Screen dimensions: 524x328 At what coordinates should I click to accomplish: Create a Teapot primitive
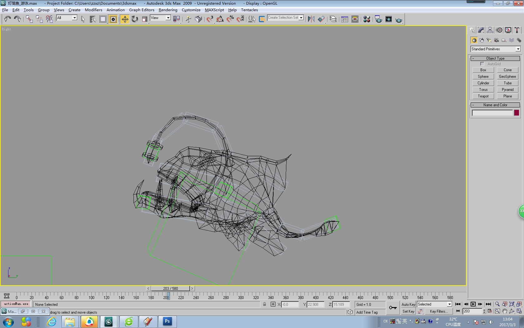point(483,96)
